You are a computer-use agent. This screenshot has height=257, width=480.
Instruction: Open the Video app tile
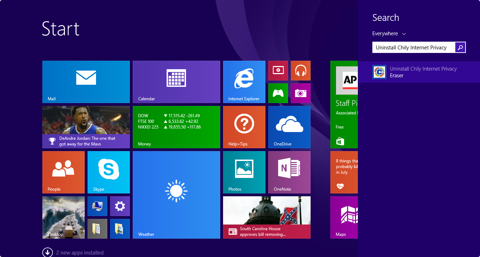(278, 71)
